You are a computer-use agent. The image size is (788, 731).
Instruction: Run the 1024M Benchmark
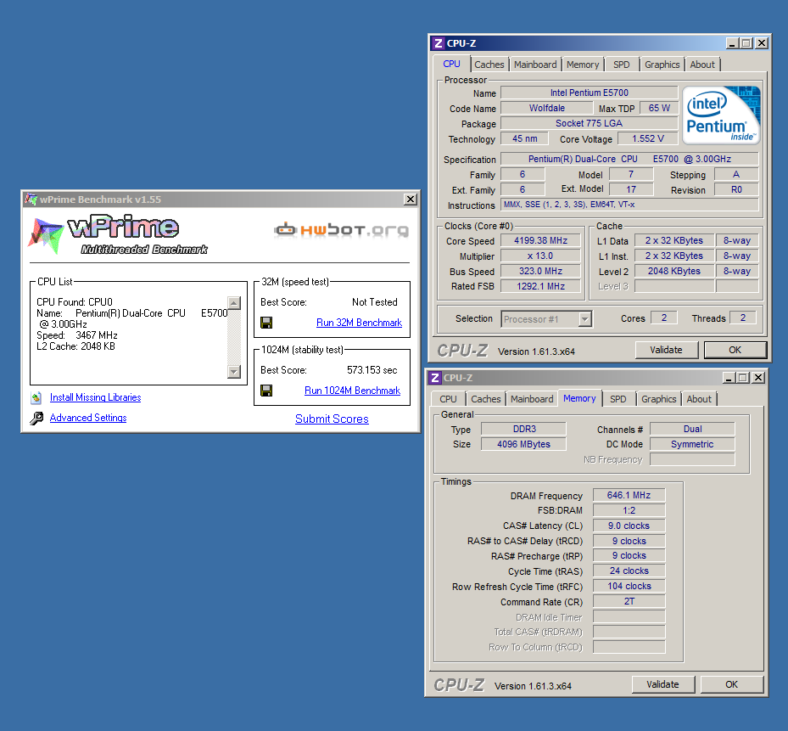352,391
